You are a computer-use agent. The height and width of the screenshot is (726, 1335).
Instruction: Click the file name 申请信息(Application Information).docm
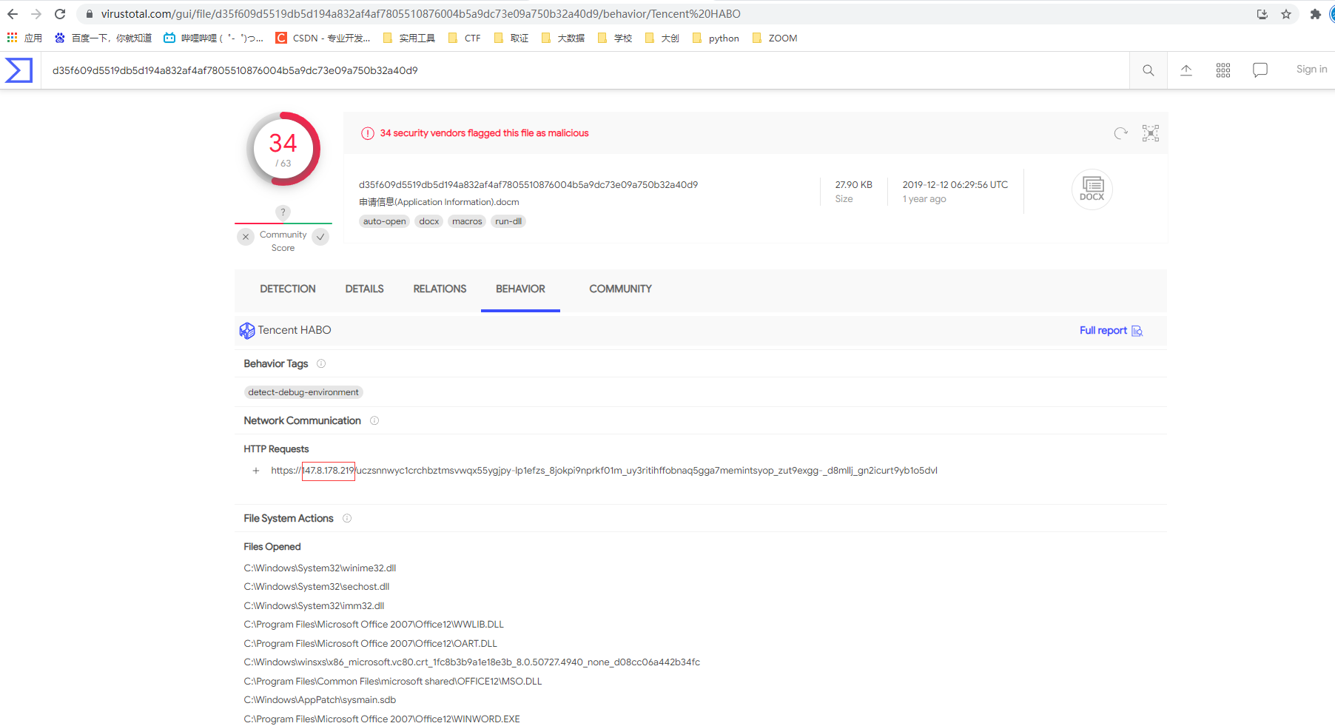(x=439, y=202)
